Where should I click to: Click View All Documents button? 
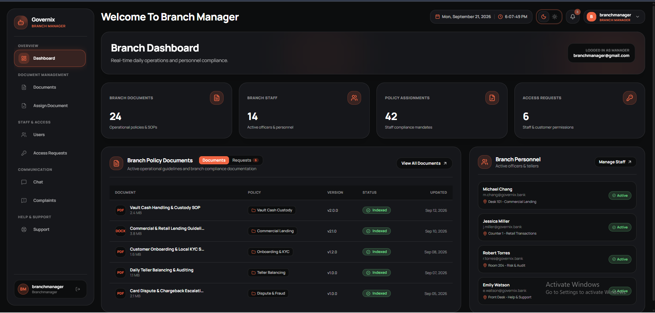tap(424, 163)
